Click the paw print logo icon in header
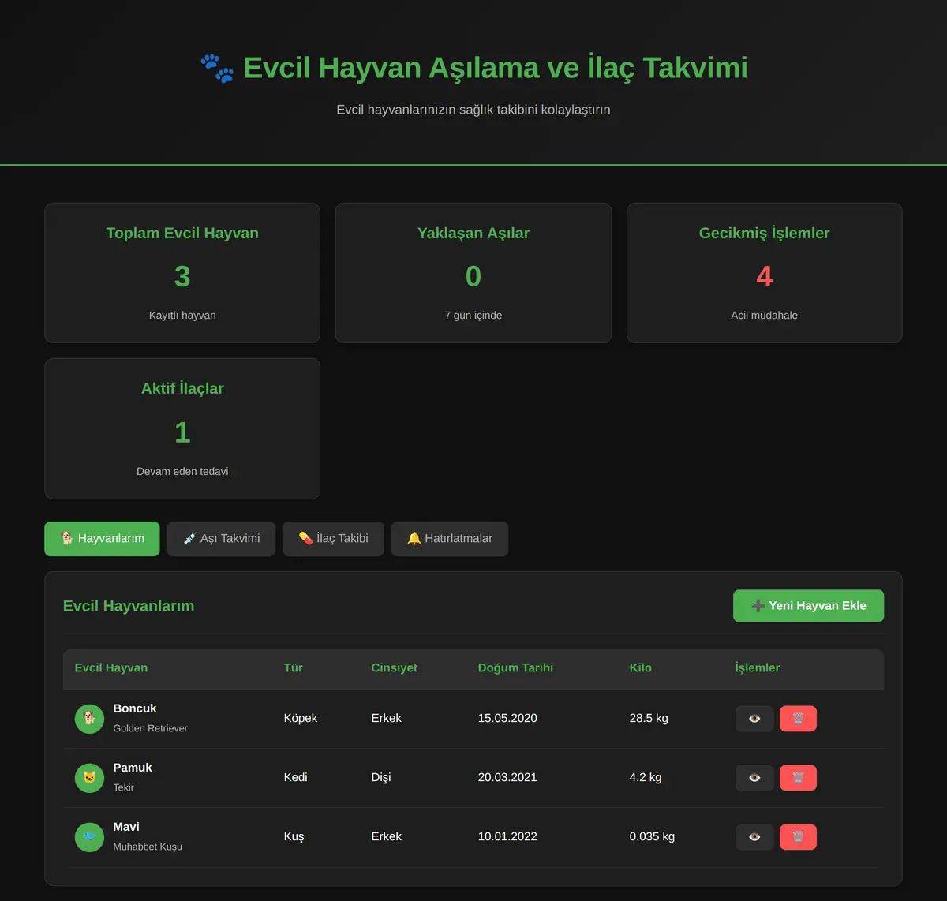Image resolution: width=947 pixels, height=901 pixels. (x=217, y=69)
